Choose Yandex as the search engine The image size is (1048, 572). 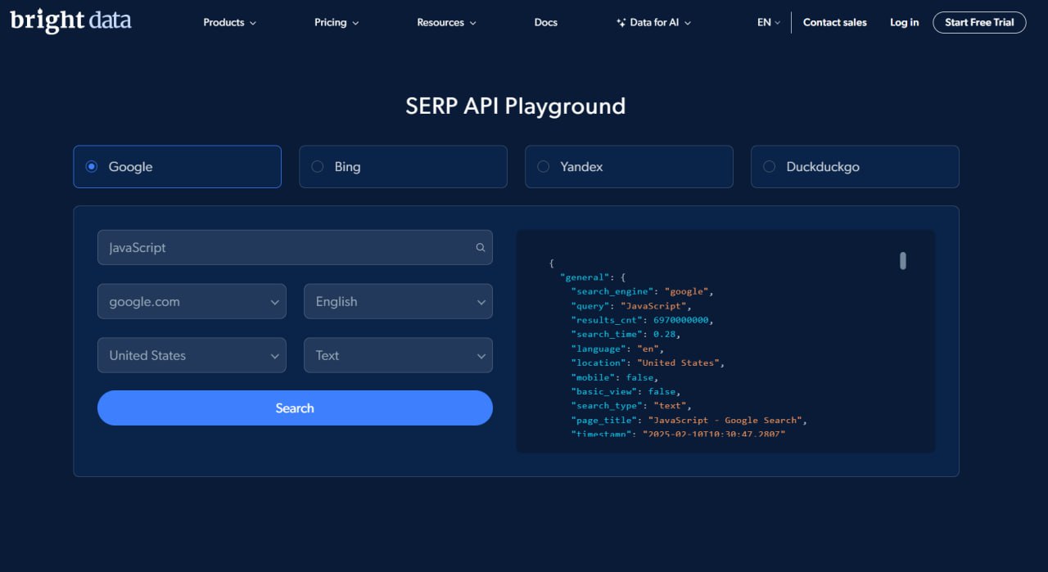click(x=629, y=167)
